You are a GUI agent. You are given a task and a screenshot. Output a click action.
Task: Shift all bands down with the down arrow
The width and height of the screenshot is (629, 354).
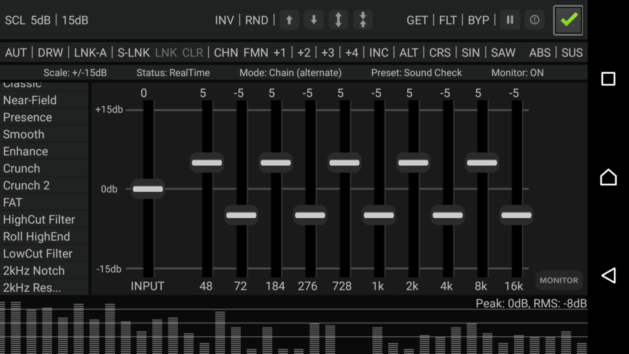click(x=313, y=20)
